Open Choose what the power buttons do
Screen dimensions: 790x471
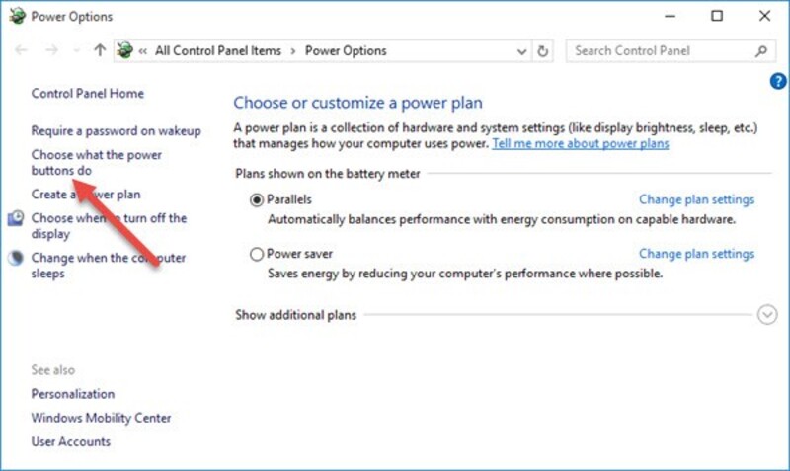point(96,162)
